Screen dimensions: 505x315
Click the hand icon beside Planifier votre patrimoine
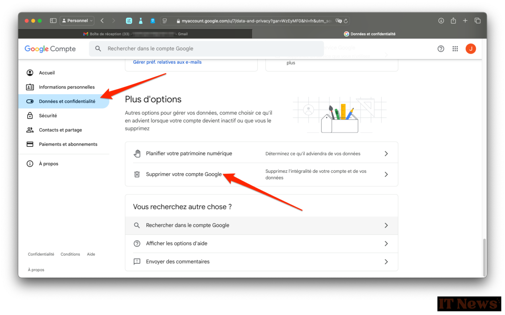[137, 153]
